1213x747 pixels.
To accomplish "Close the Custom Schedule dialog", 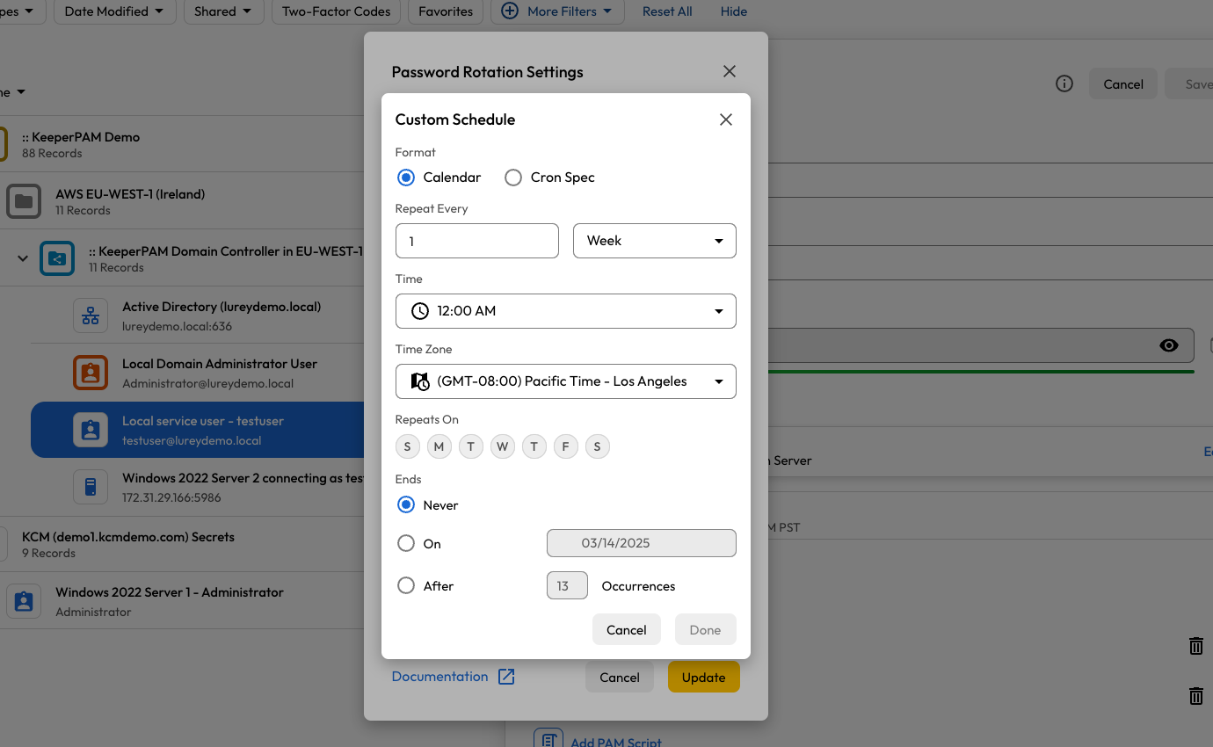I will (x=725, y=120).
